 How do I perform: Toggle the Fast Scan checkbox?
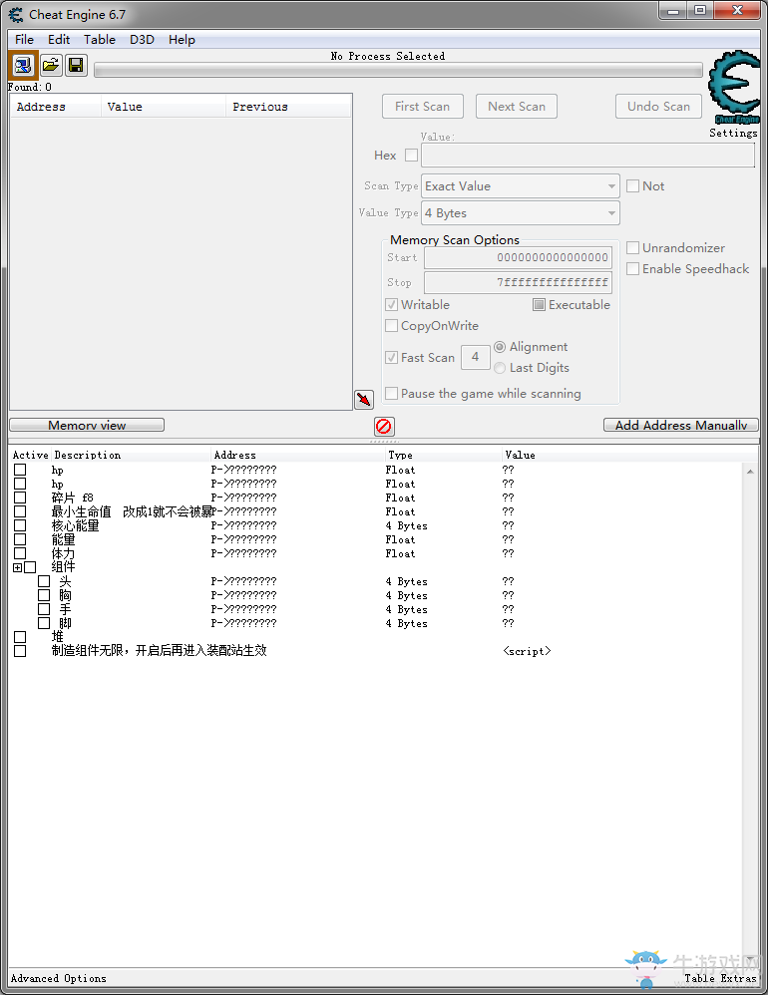pos(392,357)
